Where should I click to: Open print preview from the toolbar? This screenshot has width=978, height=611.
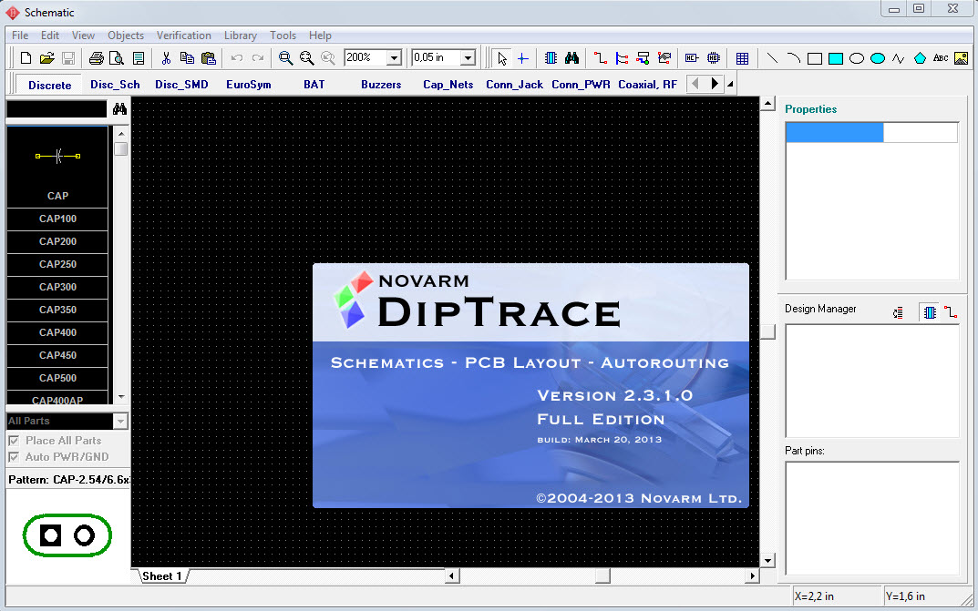point(117,58)
